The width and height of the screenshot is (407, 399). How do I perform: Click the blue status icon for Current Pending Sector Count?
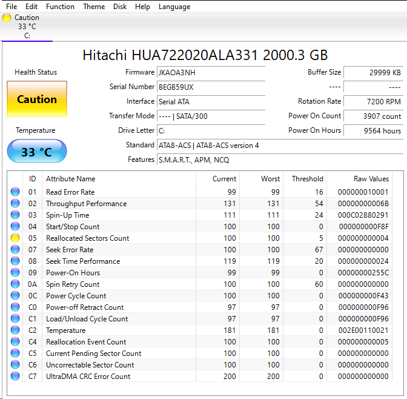[15, 353]
